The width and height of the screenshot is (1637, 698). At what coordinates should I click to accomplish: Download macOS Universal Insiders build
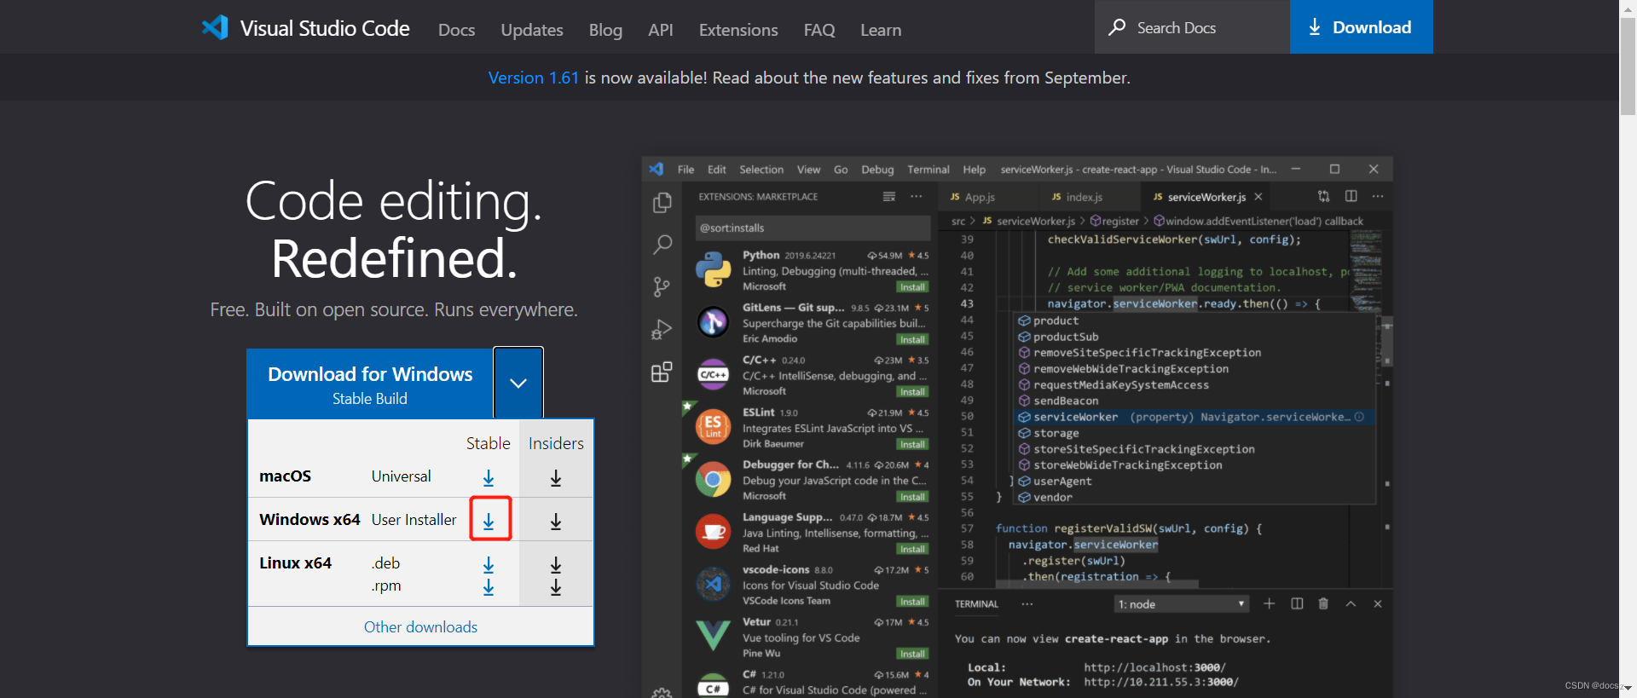[556, 477]
